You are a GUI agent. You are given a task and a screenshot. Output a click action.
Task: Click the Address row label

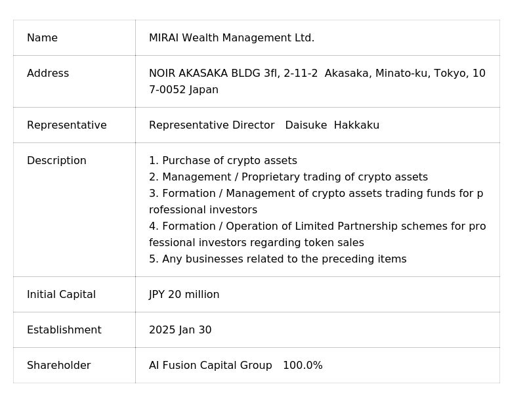pos(48,74)
